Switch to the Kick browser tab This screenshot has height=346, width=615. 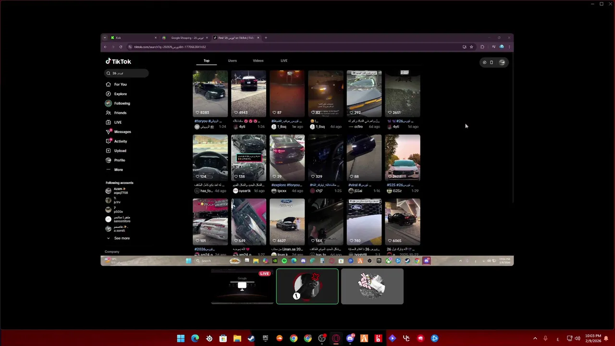tap(133, 37)
